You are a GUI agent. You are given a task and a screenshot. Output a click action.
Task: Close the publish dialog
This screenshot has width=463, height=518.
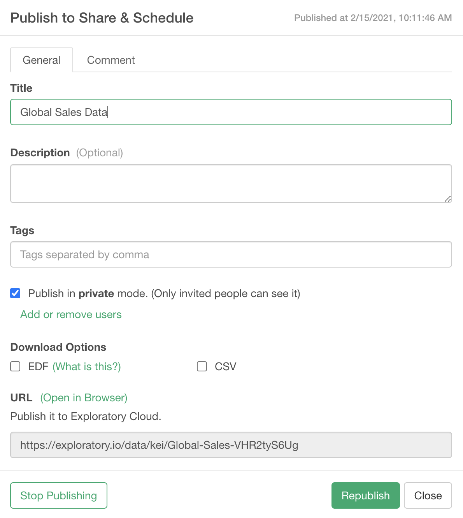coord(428,495)
